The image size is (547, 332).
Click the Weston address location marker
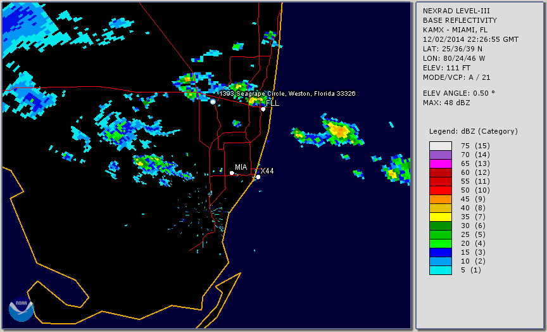pos(213,101)
